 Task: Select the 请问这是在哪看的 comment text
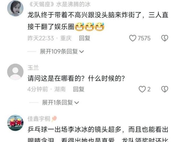click(76, 78)
